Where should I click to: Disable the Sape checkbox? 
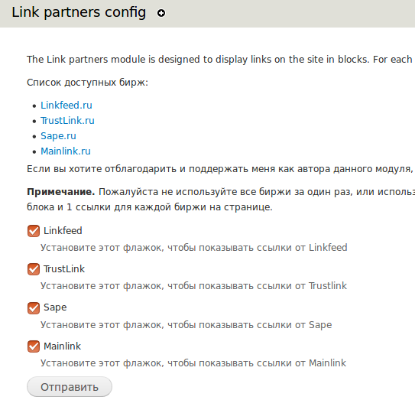point(34,307)
